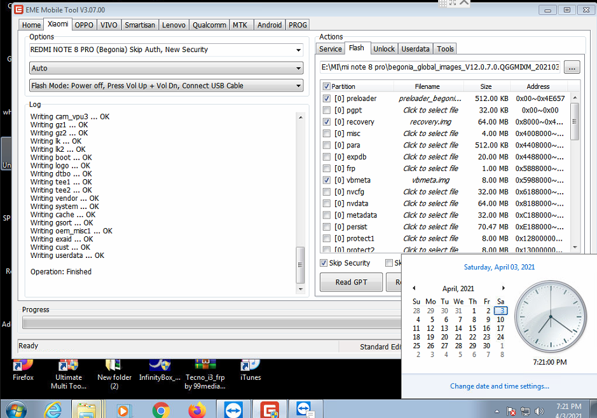Open Windows Explorer from the taskbar

coord(86,410)
